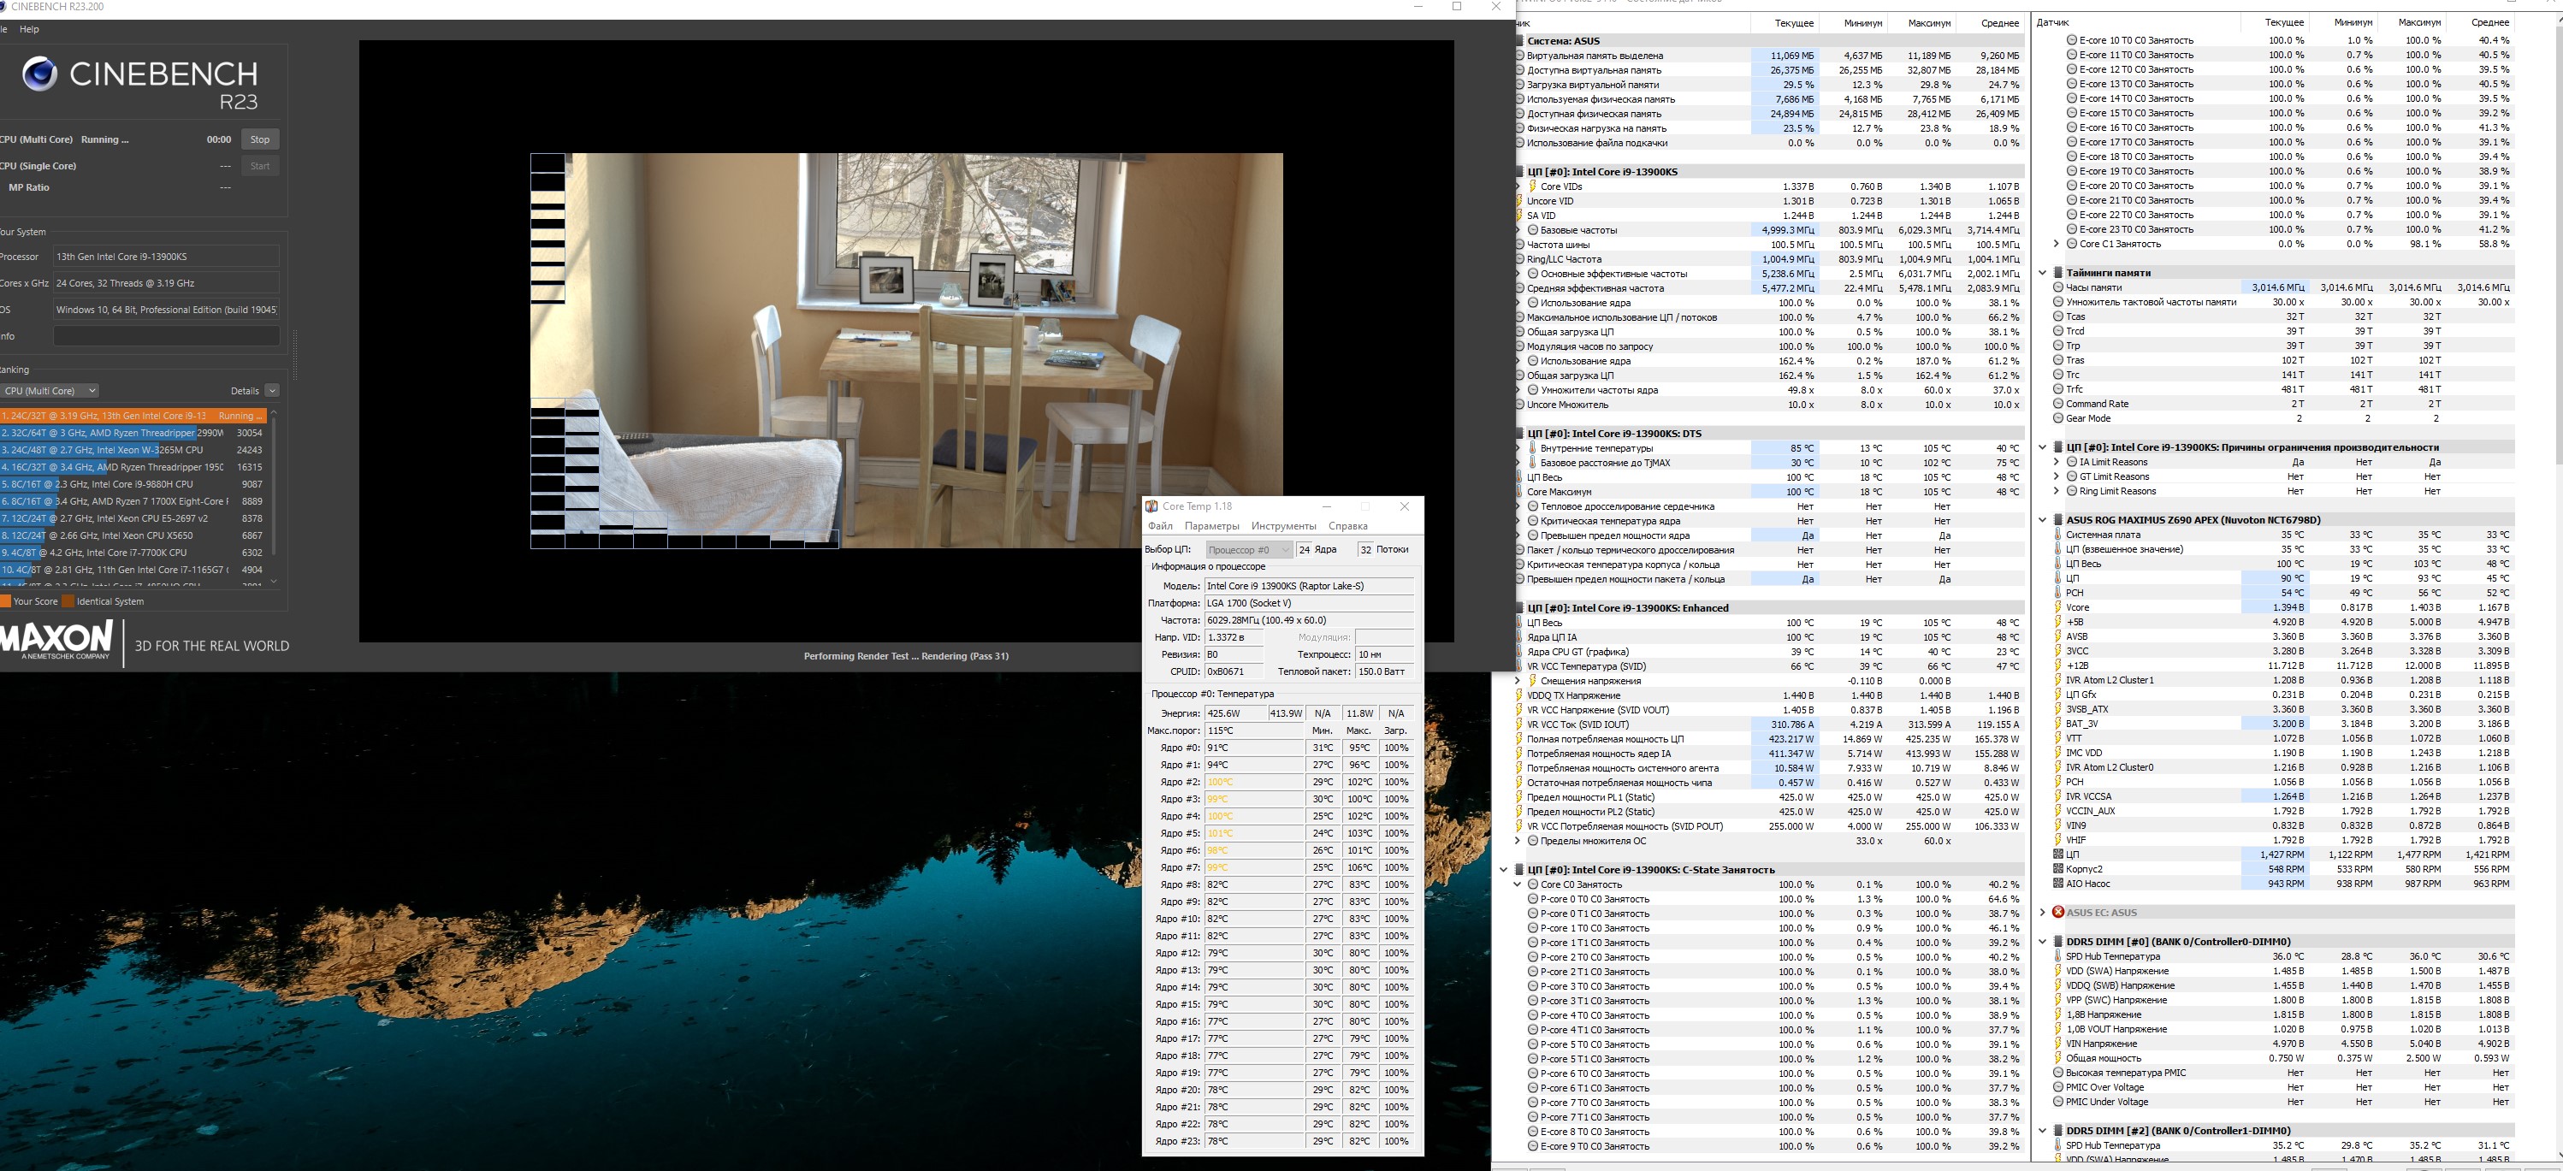Click the thermometer icon beside Системная плата
The width and height of the screenshot is (2563, 1171).
tap(2057, 535)
